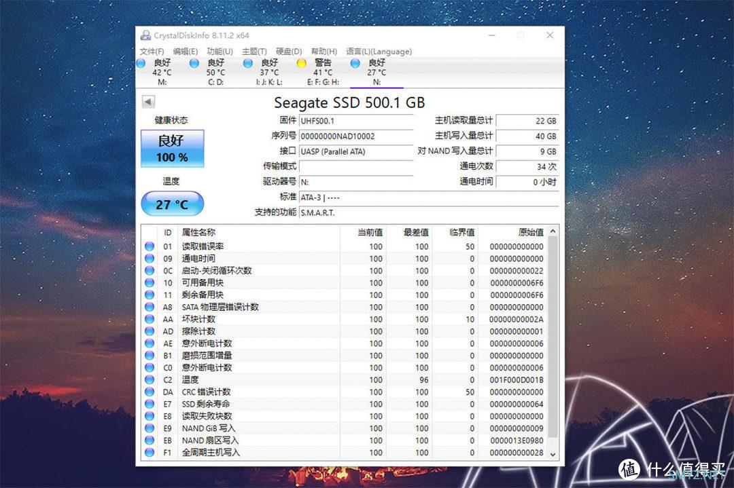This screenshot has width=734, height=488.
Task: Click the 原始值 column header
Action: click(x=512, y=232)
